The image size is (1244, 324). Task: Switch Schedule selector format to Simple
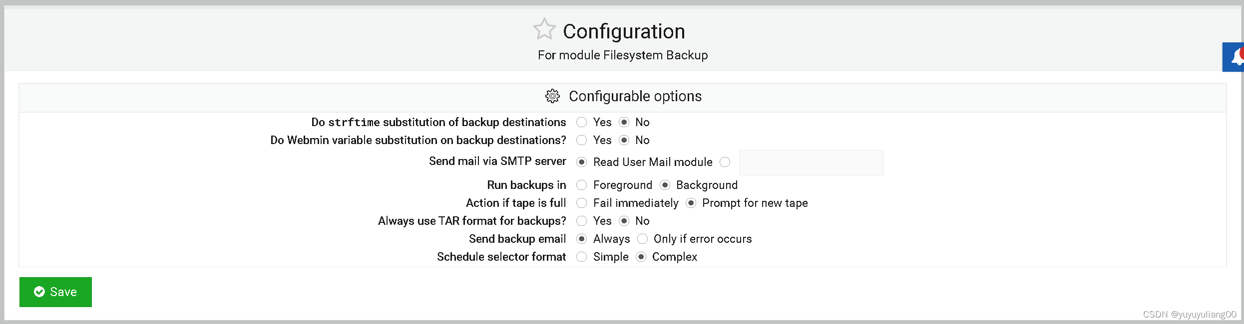[581, 257]
